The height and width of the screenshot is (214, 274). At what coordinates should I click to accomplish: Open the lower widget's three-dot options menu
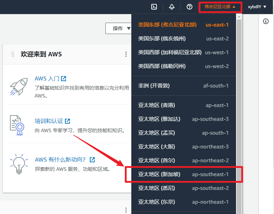126,210
